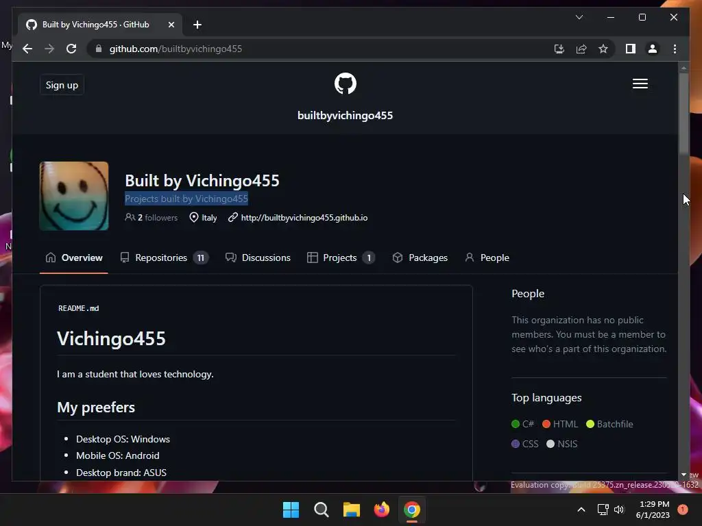Click the smiley organization avatar
The width and height of the screenshot is (702, 526).
(74, 196)
